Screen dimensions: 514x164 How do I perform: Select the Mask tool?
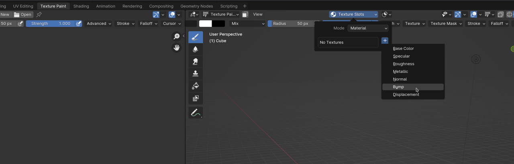coord(196,98)
